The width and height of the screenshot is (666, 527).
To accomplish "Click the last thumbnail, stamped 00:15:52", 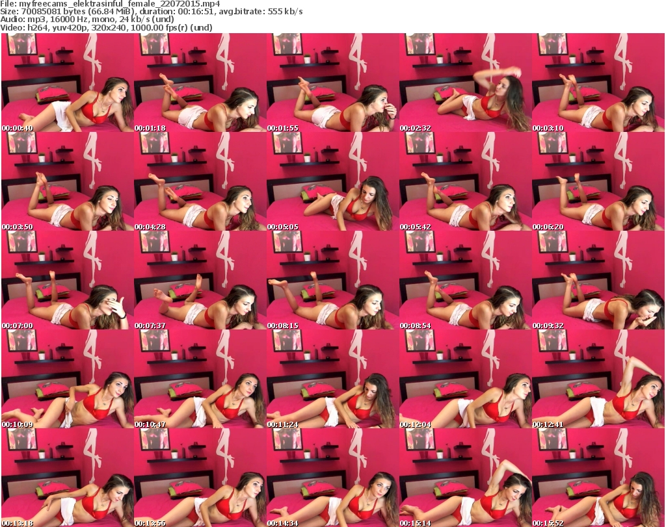I will [x=598, y=478].
